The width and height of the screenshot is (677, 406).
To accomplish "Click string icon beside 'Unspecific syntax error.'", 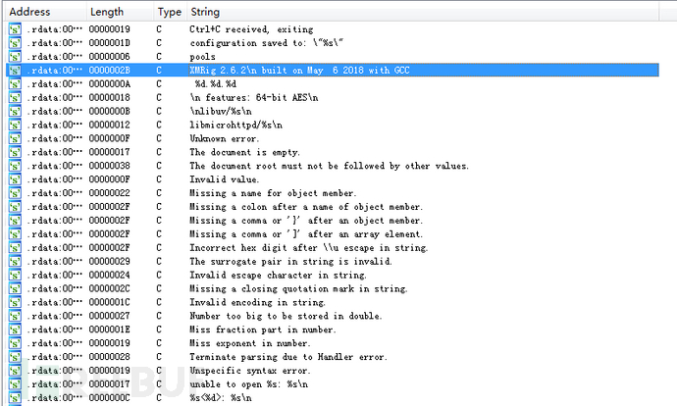I will [x=15, y=371].
